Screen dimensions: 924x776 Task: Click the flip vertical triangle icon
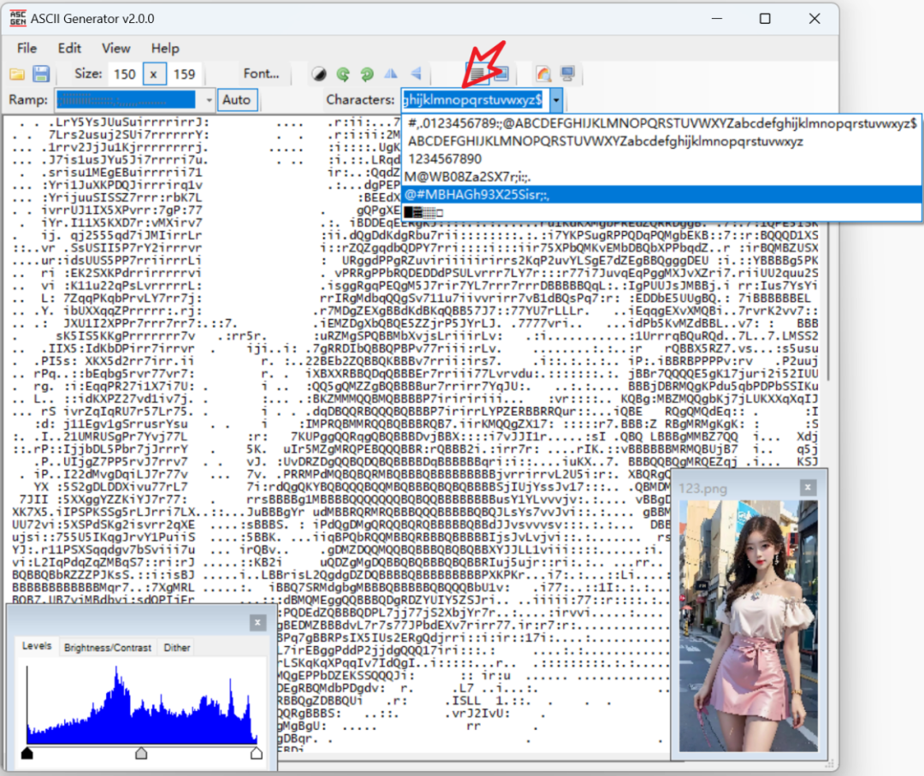(416, 74)
